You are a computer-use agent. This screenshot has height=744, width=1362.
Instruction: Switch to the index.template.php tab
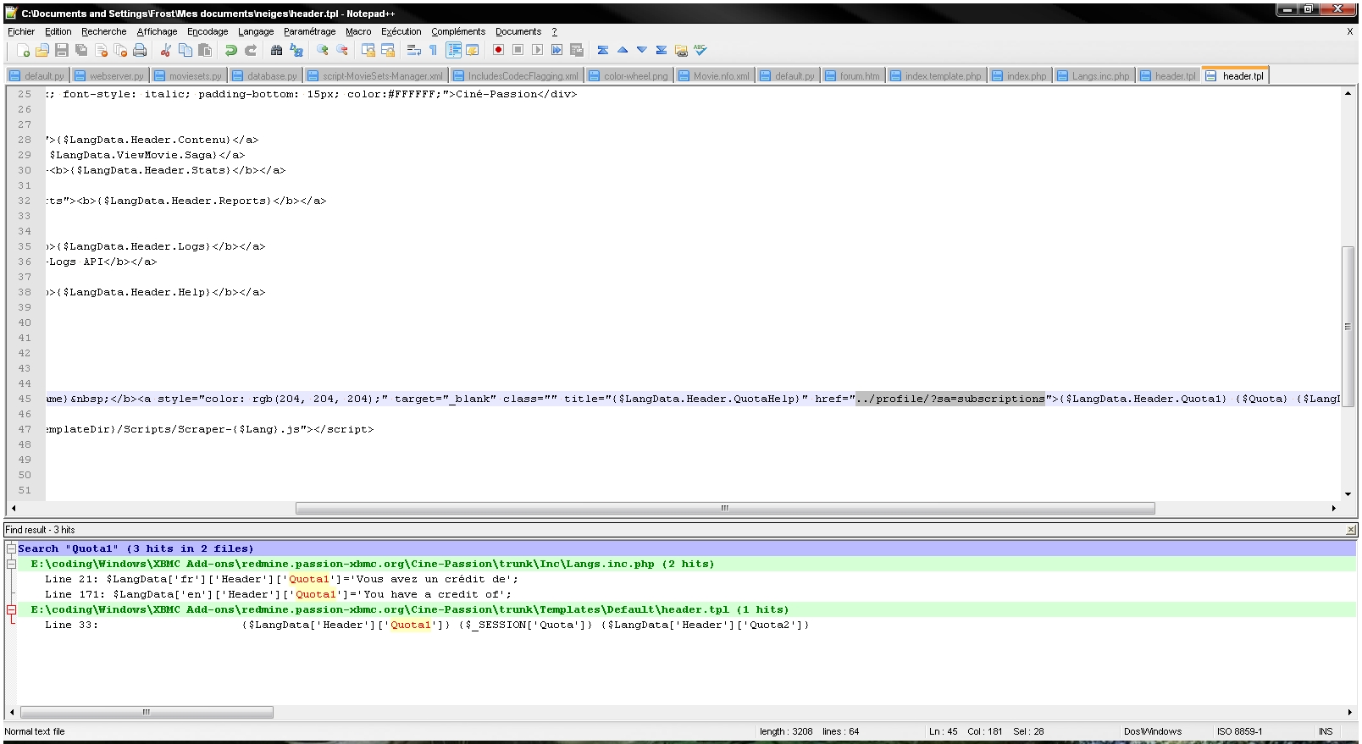pyautogui.click(x=936, y=75)
